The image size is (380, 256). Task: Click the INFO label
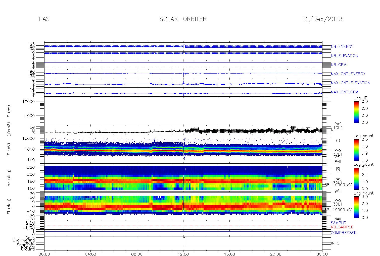335,243
